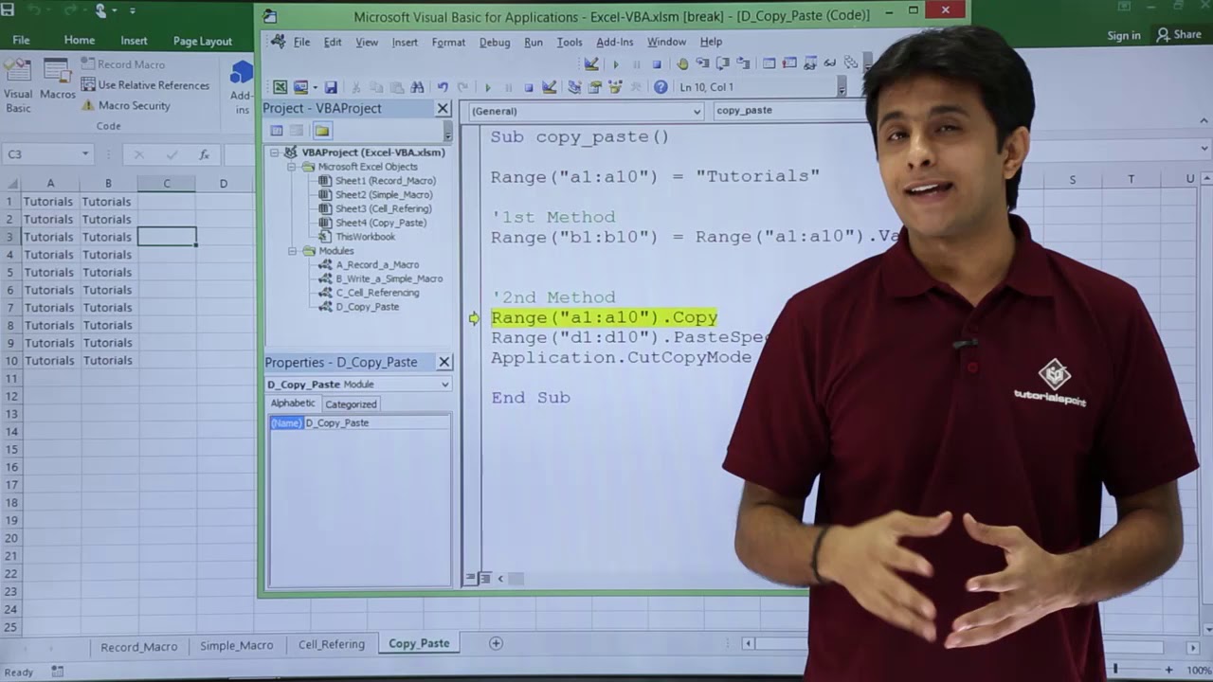Click the Visual Basic button in Excel ribbon
Screen dimensions: 1213x682
tap(18, 85)
